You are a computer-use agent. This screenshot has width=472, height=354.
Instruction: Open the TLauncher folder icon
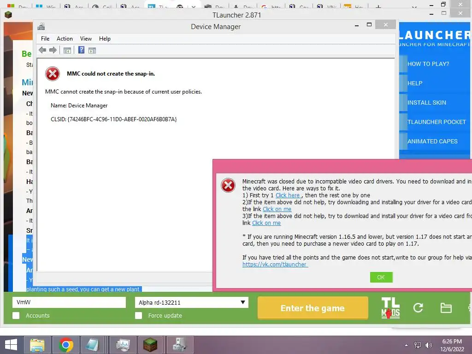[x=446, y=308]
